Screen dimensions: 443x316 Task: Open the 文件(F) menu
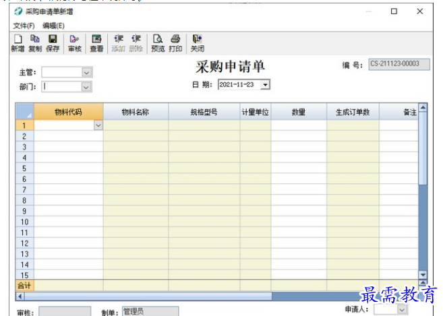coord(24,26)
